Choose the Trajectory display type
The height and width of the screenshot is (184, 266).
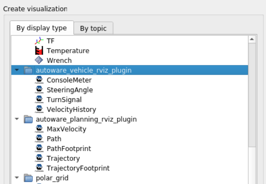[x=63, y=158]
